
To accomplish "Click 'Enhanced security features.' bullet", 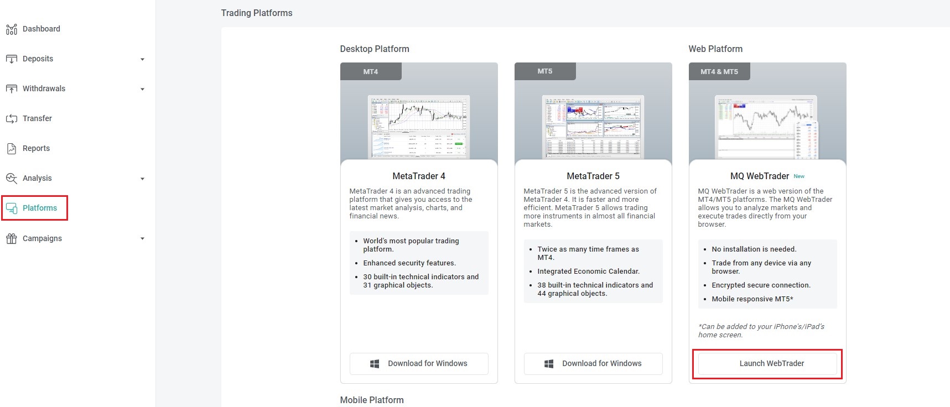I will tap(409, 263).
